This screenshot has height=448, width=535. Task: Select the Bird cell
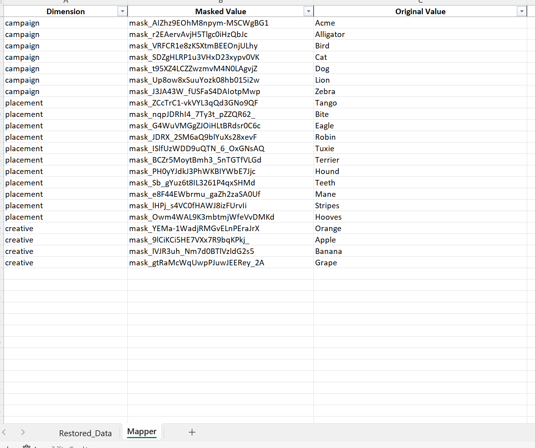tap(420, 46)
